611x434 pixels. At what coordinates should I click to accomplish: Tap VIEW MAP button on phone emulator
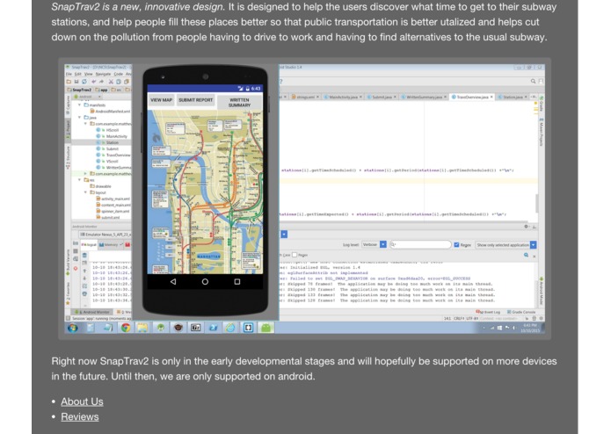162,100
